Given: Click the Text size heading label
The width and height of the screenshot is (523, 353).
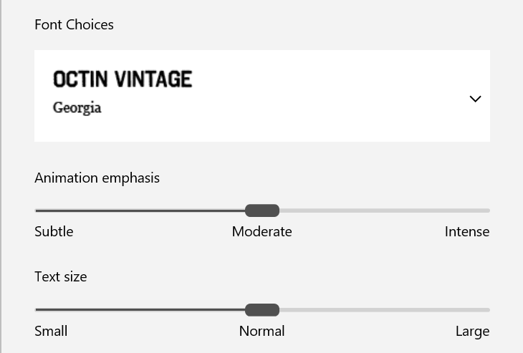Looking at the screenshot, I should point(61,276).
